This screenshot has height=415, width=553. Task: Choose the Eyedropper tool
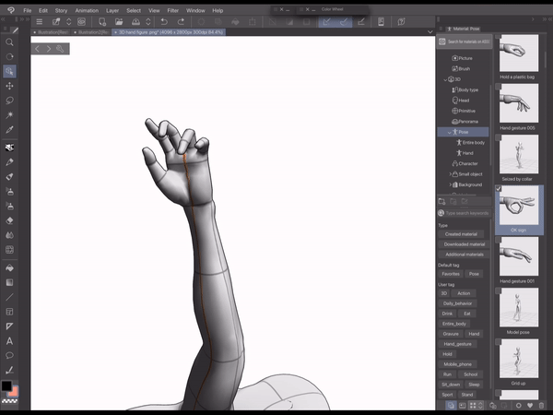coord(9,130)
